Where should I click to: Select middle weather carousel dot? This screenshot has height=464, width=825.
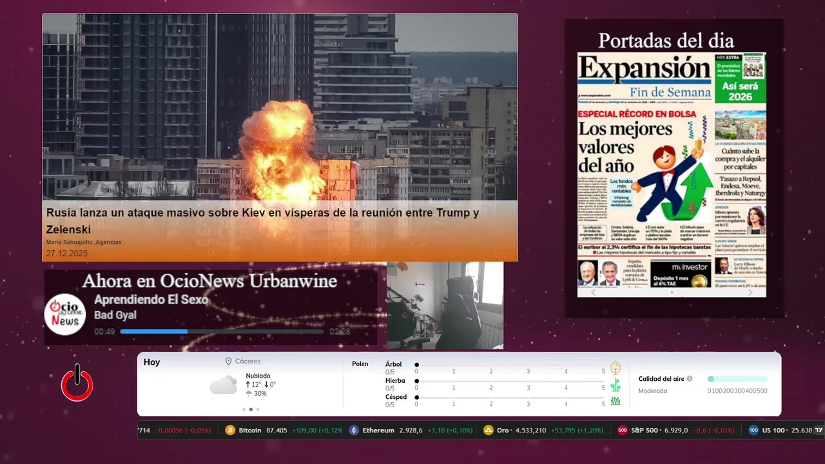click(251, 409)
